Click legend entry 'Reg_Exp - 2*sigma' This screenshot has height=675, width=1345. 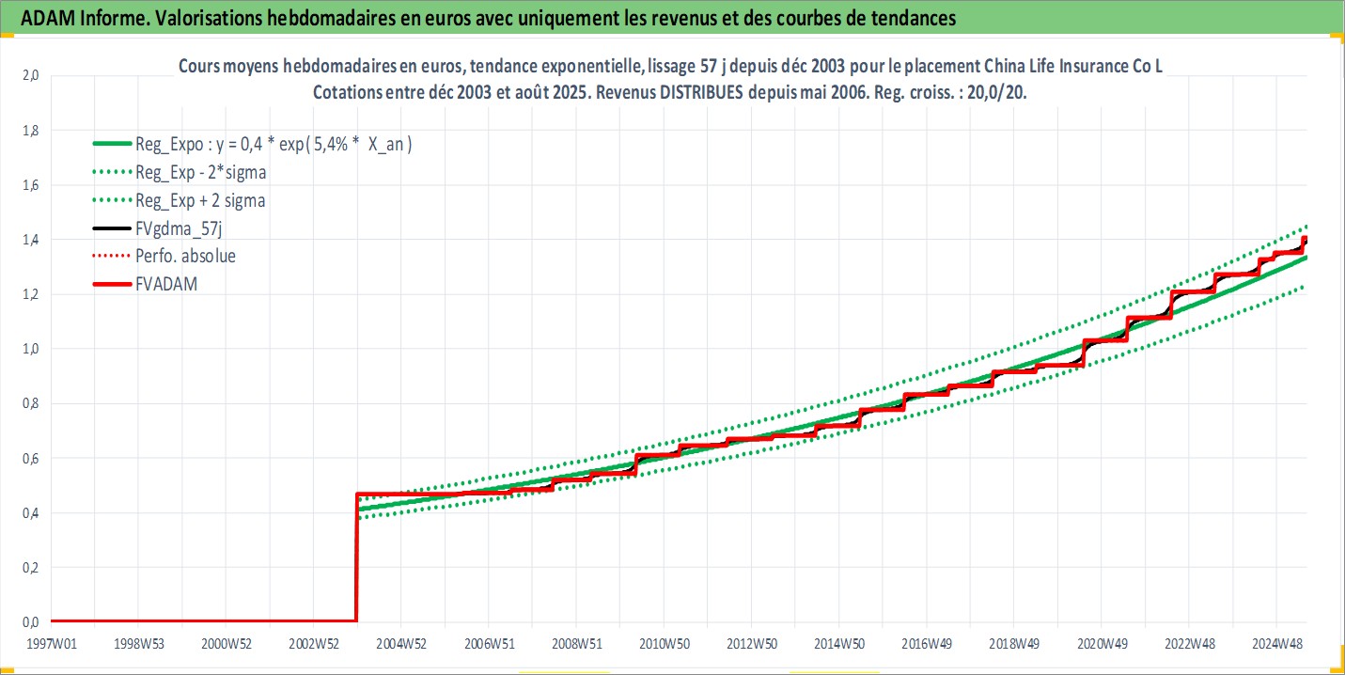coord(200,172)
